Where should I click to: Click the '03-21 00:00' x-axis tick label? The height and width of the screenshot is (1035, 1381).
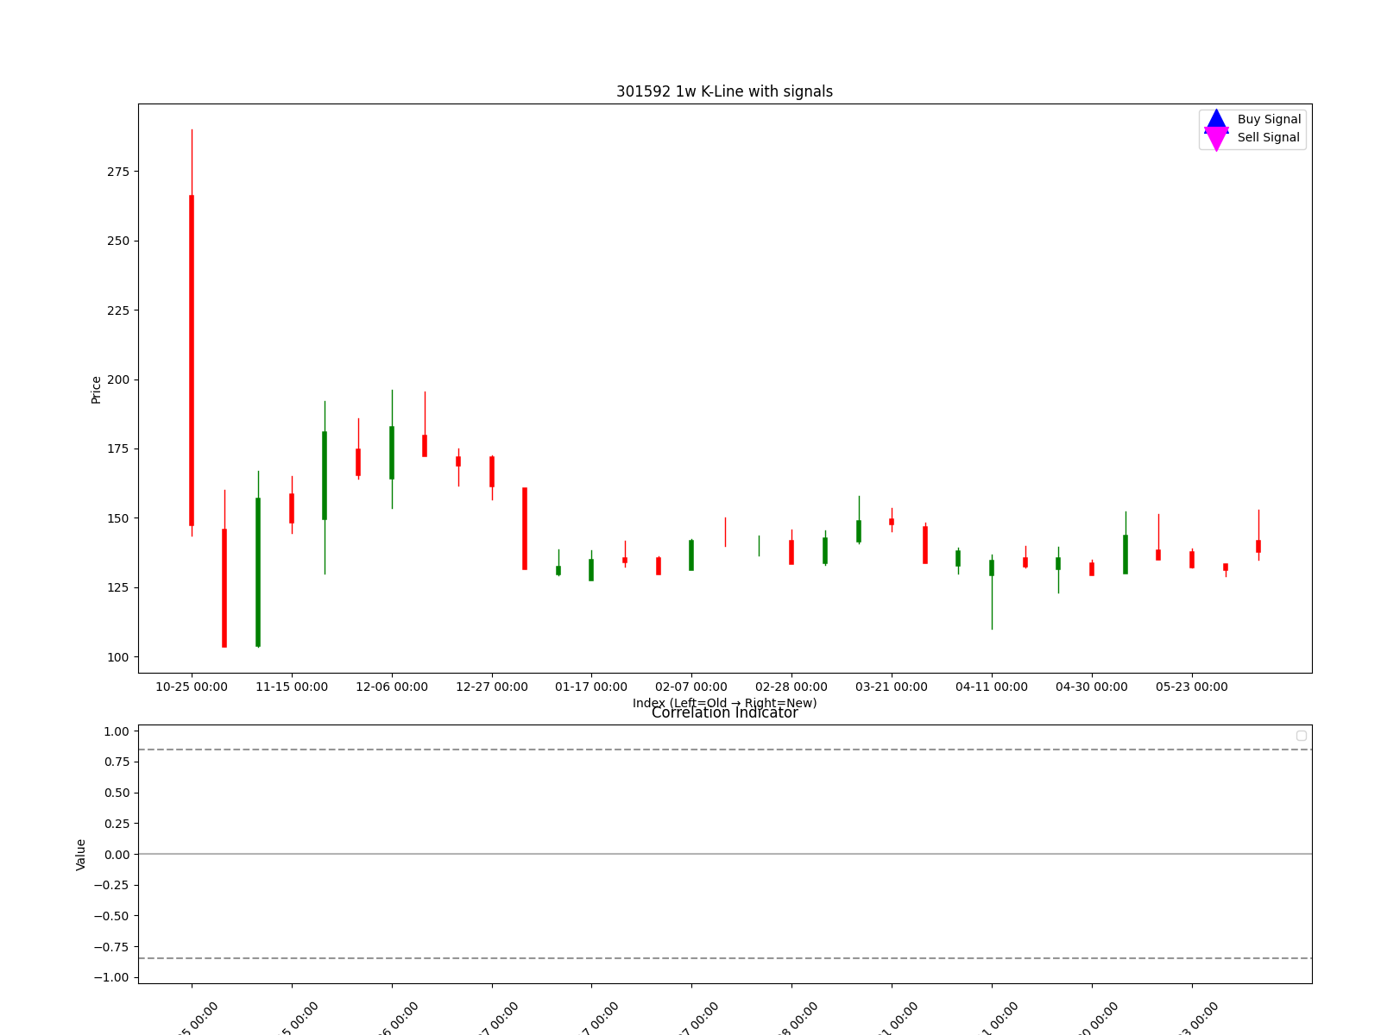892,687
